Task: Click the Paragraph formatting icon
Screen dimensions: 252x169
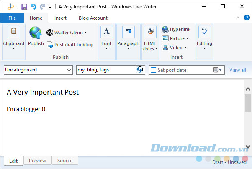Action: coord(128,32)
